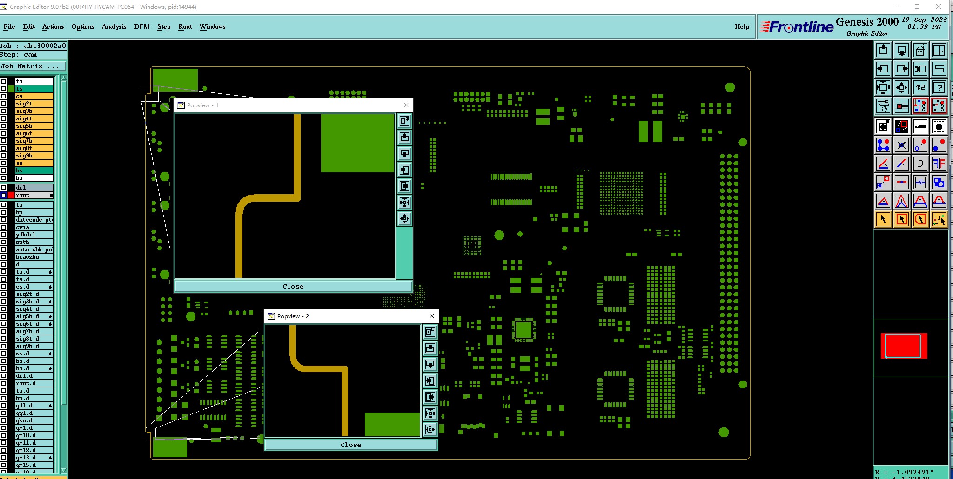
Task: Click Close button in Popview 2
Action: (x=351, y=445)
